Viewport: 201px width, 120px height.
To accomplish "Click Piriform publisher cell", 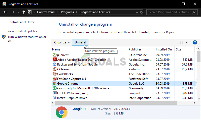I will [x=134, y=69].
